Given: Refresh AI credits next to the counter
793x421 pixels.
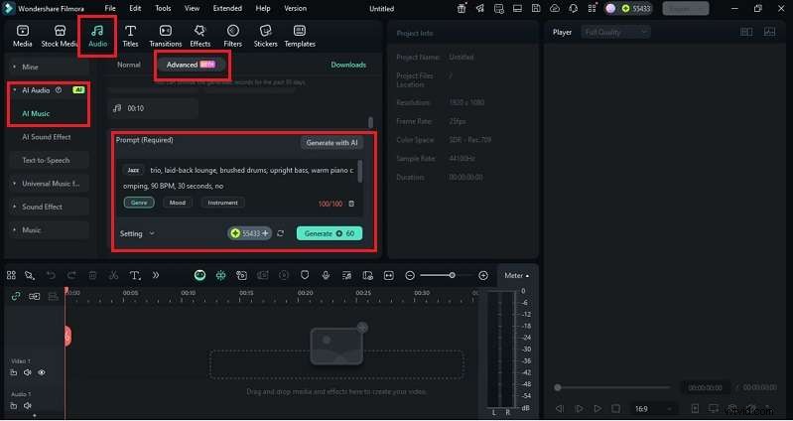Looking at the screenshot, I should point(281,233).
